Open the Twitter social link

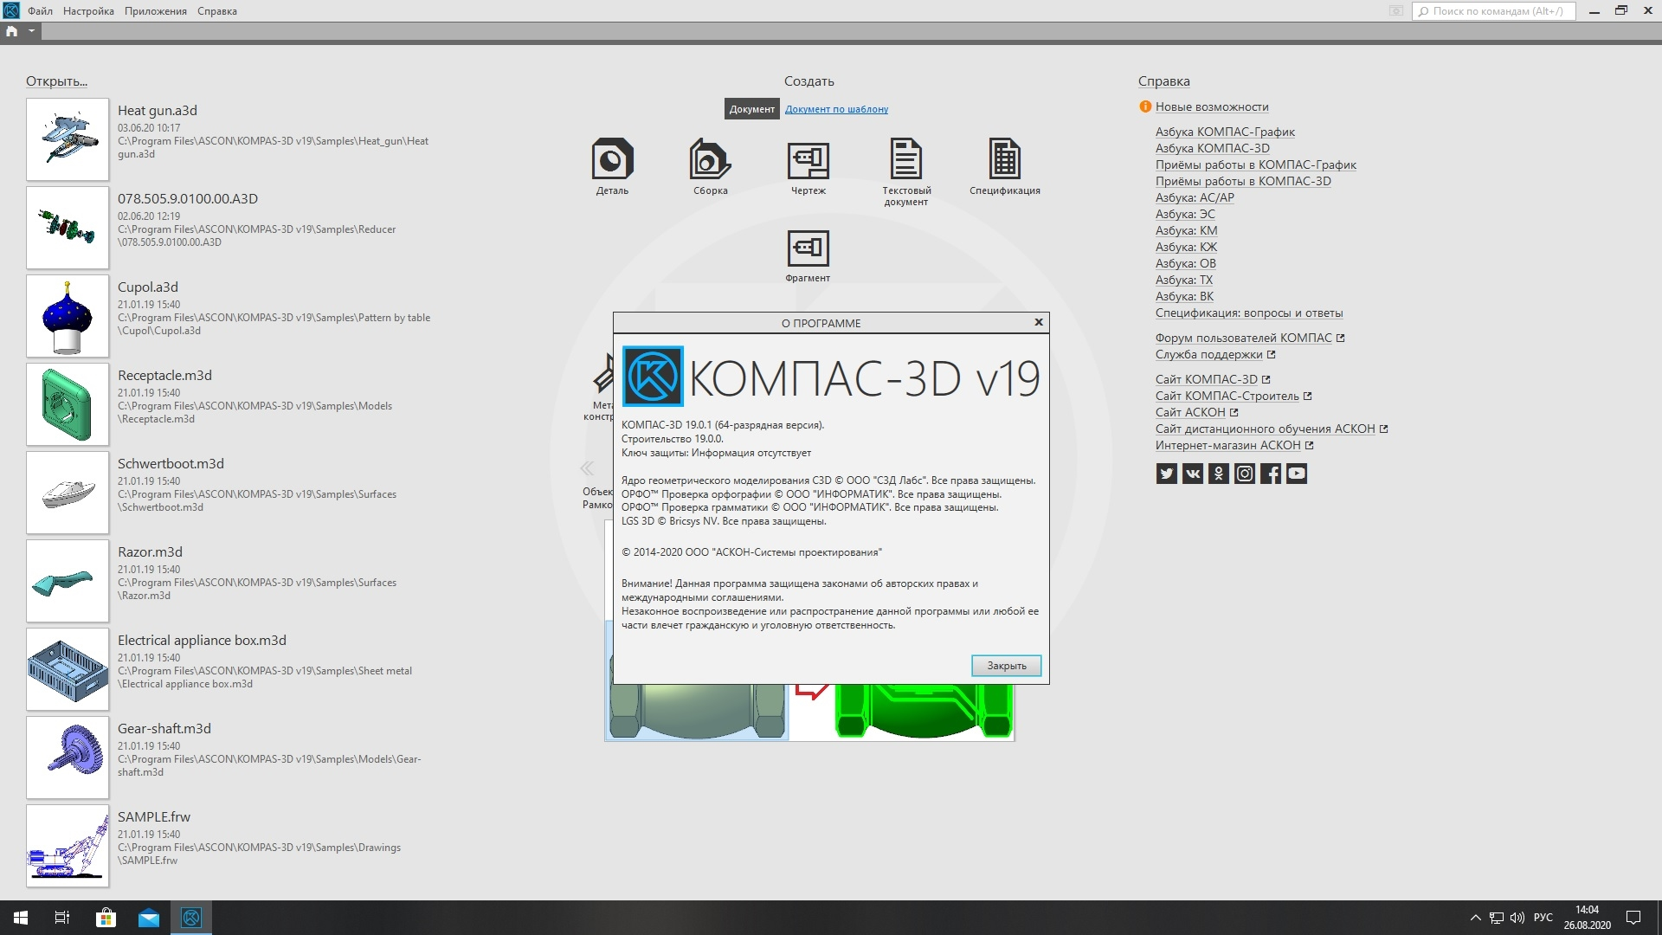[x=1166, y=474]
